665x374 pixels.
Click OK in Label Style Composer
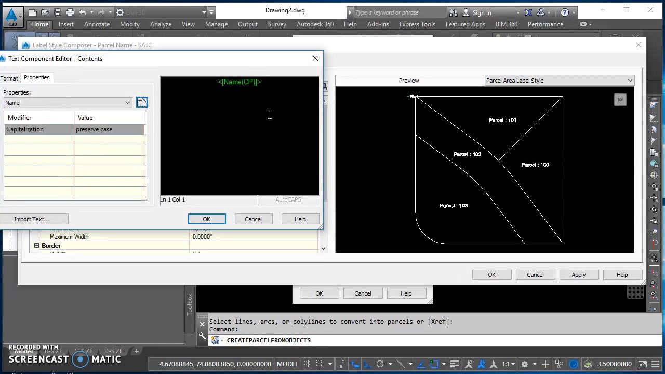(491, 275)
